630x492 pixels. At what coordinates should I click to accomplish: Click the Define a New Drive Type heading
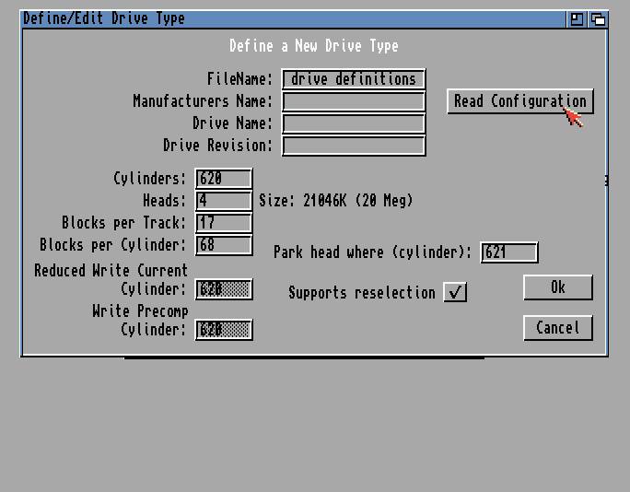click(313, 46)
